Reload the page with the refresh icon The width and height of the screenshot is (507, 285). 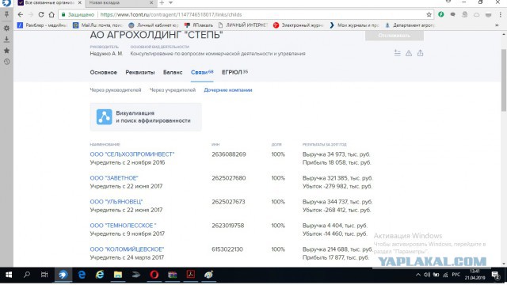click(41, 14)
